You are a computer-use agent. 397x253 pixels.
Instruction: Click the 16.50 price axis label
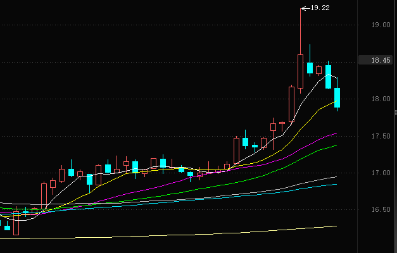(x=381, y=210)
